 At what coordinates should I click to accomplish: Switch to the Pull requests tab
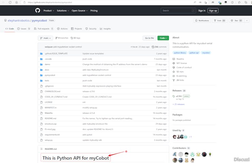point(44,29)
